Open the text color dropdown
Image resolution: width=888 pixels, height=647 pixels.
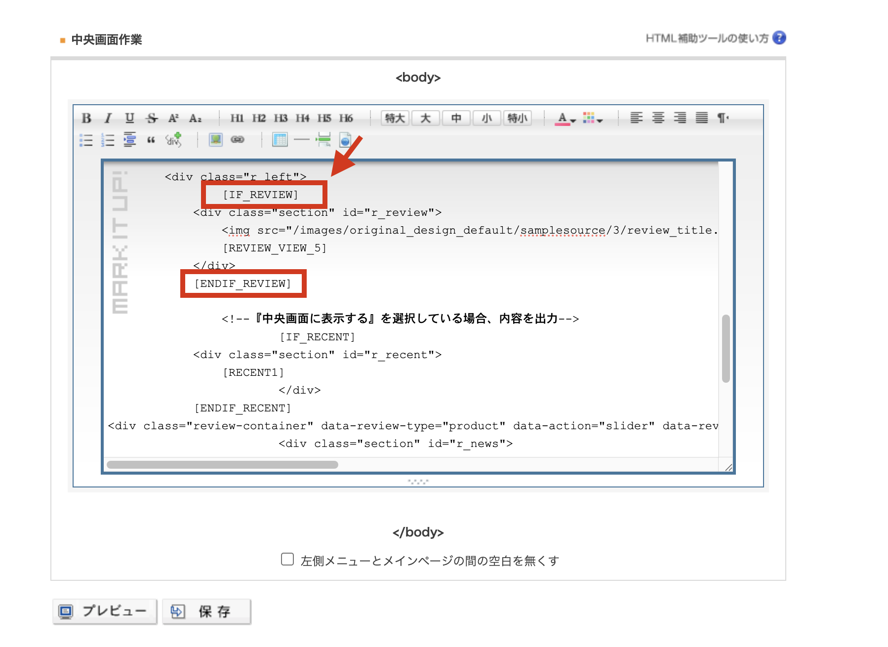click(565, 119)
